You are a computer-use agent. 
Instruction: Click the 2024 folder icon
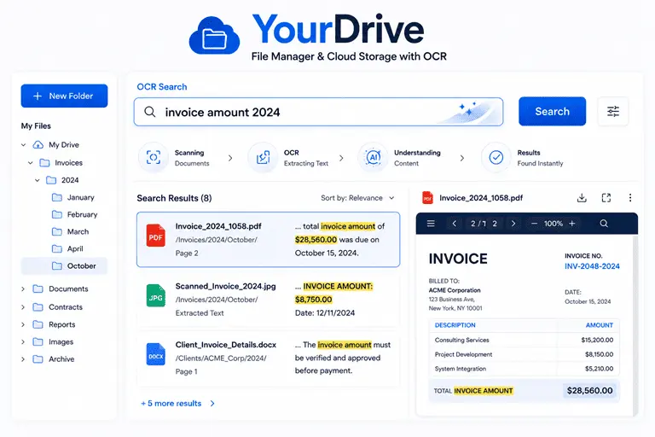point(51,180)
